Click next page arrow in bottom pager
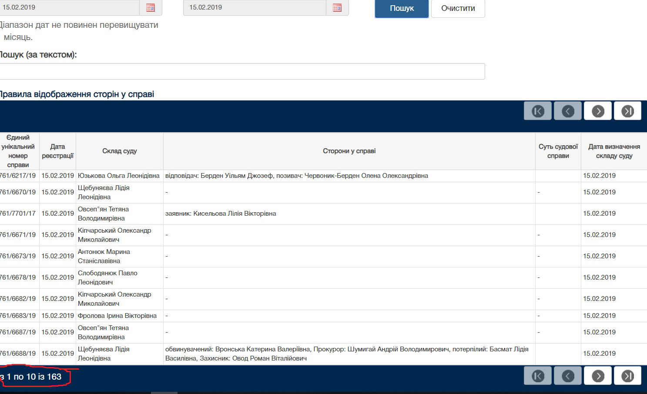Image resolution: width=647 pixels, height=394 pixels. 597,376
